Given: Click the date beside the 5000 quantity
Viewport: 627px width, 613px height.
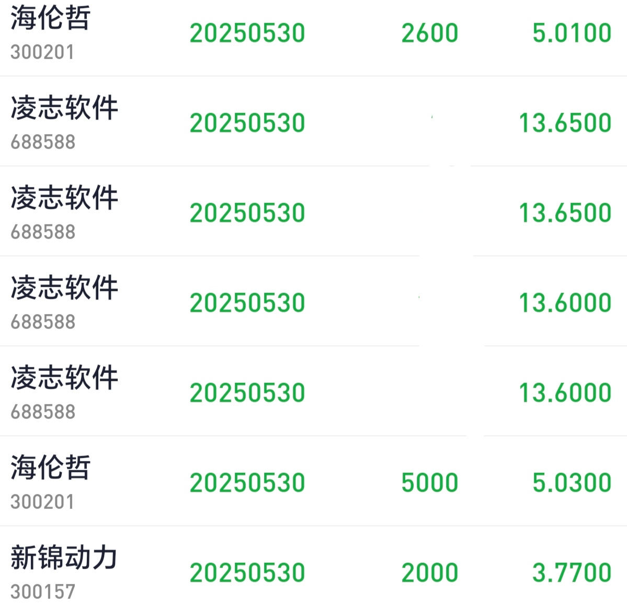Looking at the screenshot, I should point(247,483).
